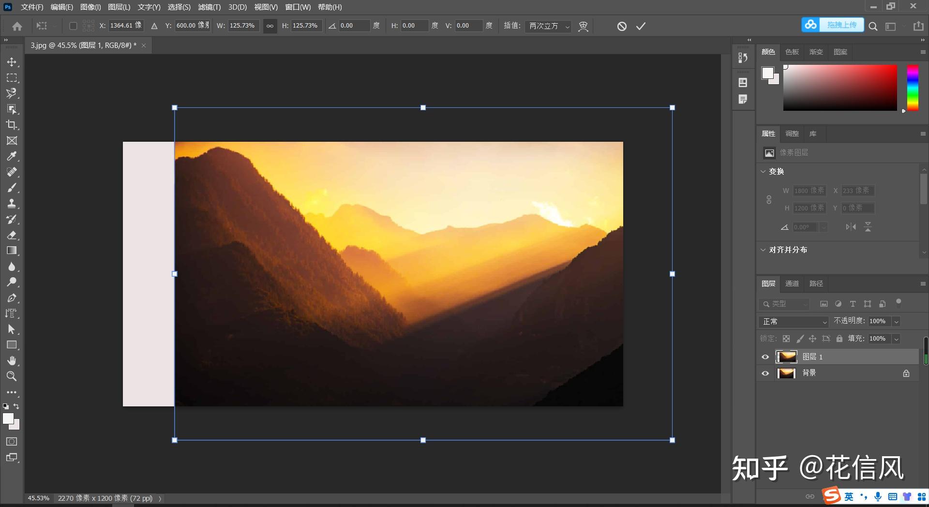Select the Blur tool
929x507 pixels.
click(x=12, y=266)
